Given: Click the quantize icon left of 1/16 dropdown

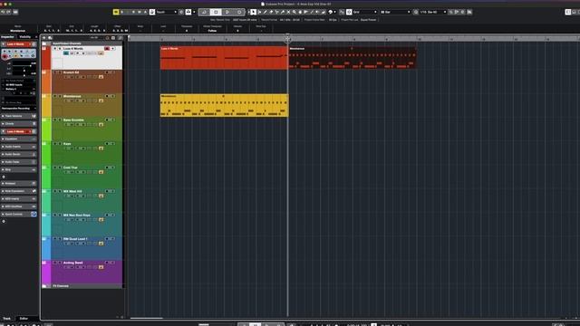Looking at the screenshot, I should [416, 12].
